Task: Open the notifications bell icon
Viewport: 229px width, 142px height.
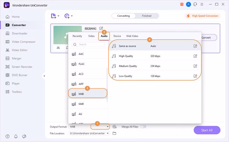Action: [x=16, y=136]
